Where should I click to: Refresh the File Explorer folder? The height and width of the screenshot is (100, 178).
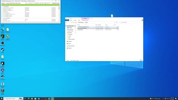(117, 22)
